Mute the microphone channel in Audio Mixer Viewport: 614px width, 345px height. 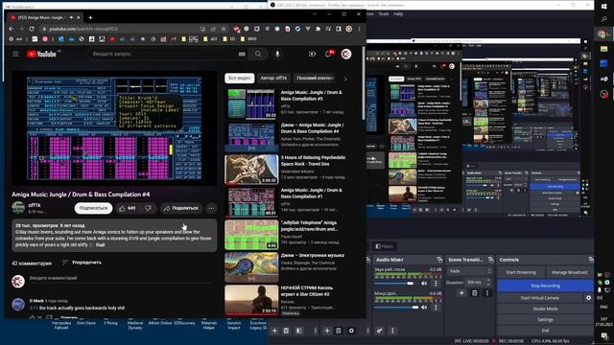click(x=424, y=307)
